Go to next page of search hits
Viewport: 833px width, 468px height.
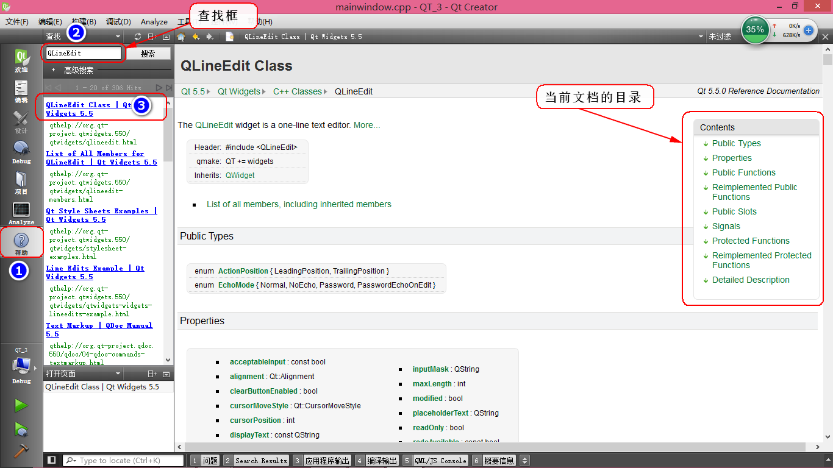click(159, 88)
